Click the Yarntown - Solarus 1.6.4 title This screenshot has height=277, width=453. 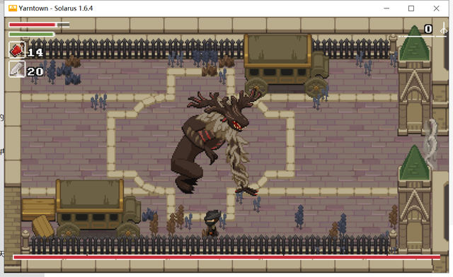(56, 8)
